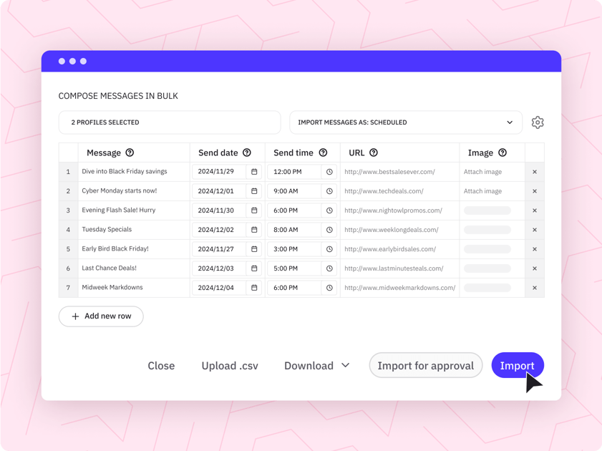The width and height of the screenshot is (602, 451).
Task: Add a new row to the table
Action: tap(101, 316)
